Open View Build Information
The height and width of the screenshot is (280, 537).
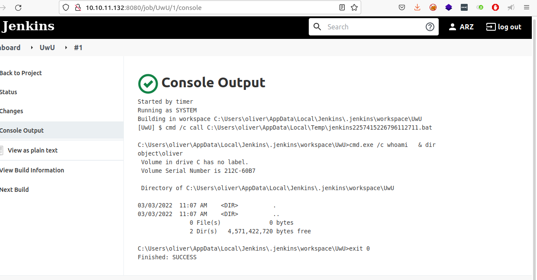click(32, 170)
